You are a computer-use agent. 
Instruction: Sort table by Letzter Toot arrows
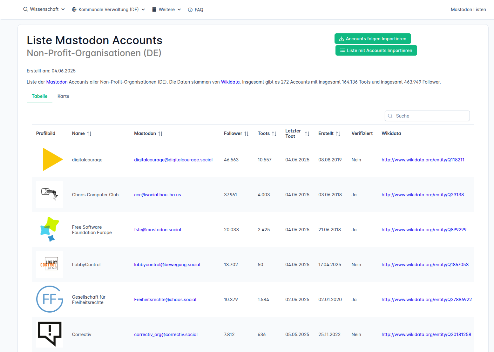click(x=307, y=134)
